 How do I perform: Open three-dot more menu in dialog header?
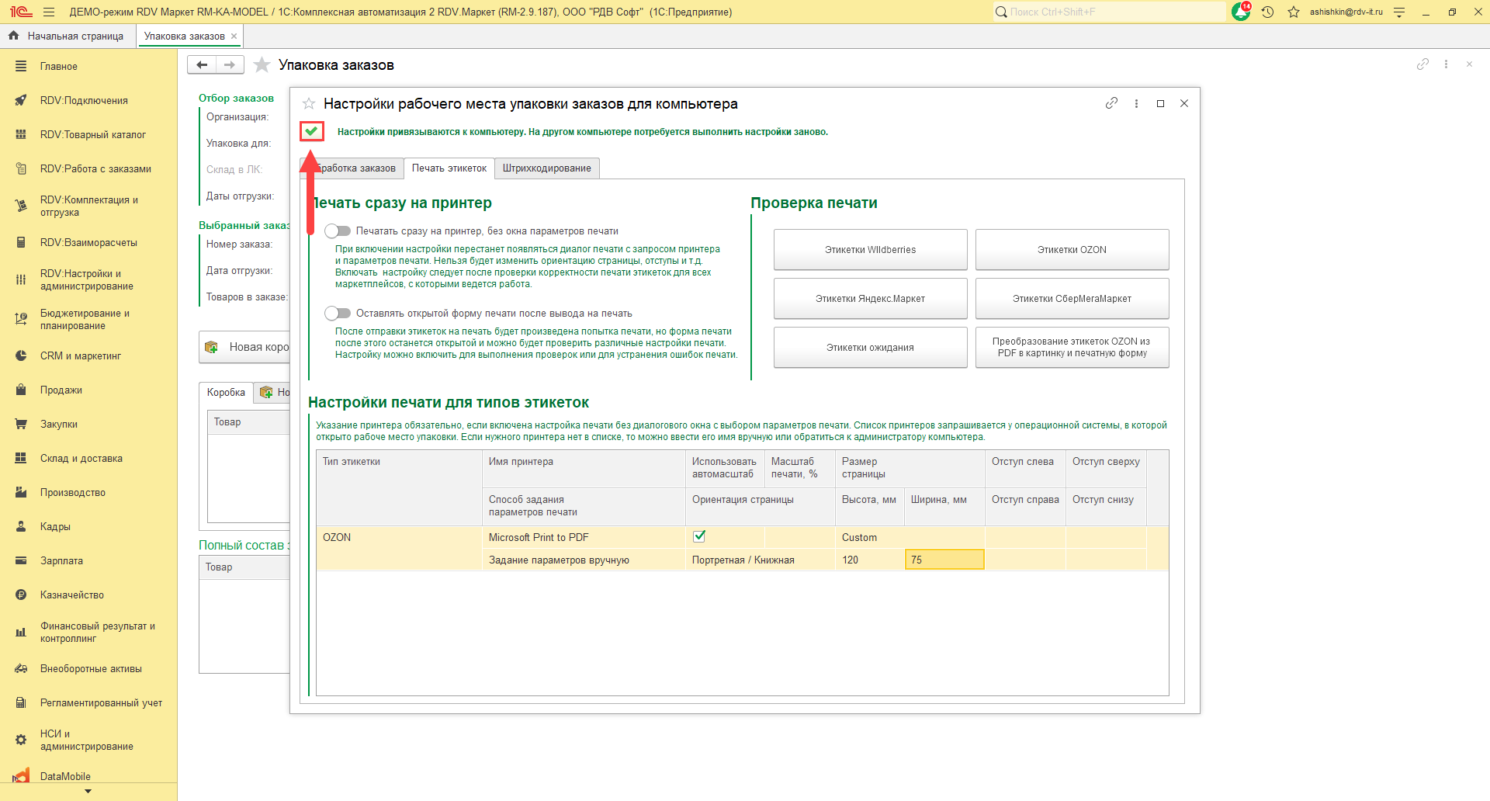(1136, 103)
